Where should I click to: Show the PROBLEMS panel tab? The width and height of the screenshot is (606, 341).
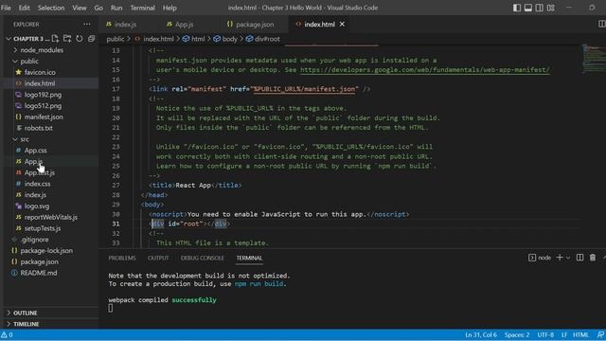click(122, 258)
